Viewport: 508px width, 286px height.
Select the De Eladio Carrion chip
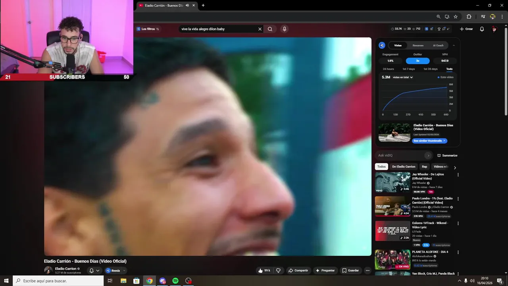(404, 166)
